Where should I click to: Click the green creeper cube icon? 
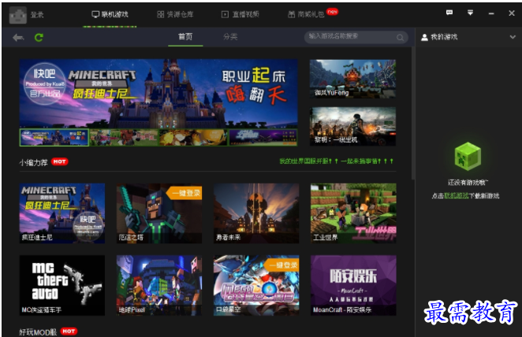tap(468, 156)
